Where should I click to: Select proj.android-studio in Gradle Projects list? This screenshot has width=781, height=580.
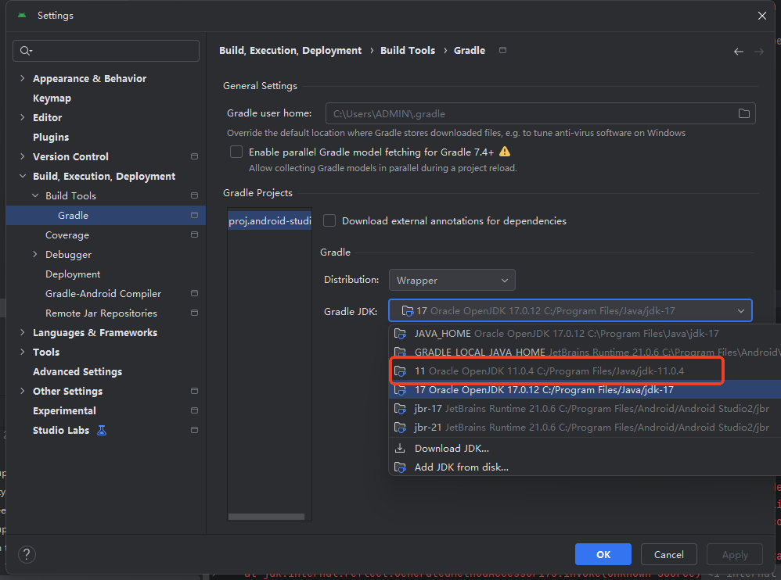pos(269,221)
